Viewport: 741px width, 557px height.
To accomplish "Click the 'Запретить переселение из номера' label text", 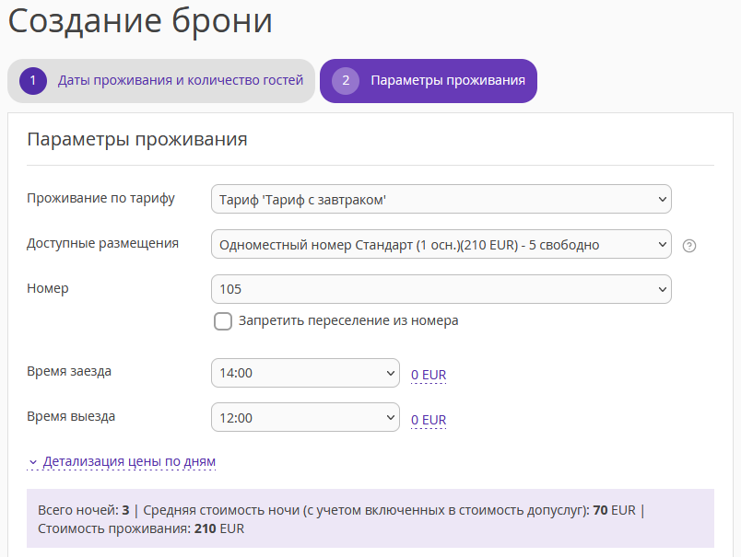I will [348, 321].
